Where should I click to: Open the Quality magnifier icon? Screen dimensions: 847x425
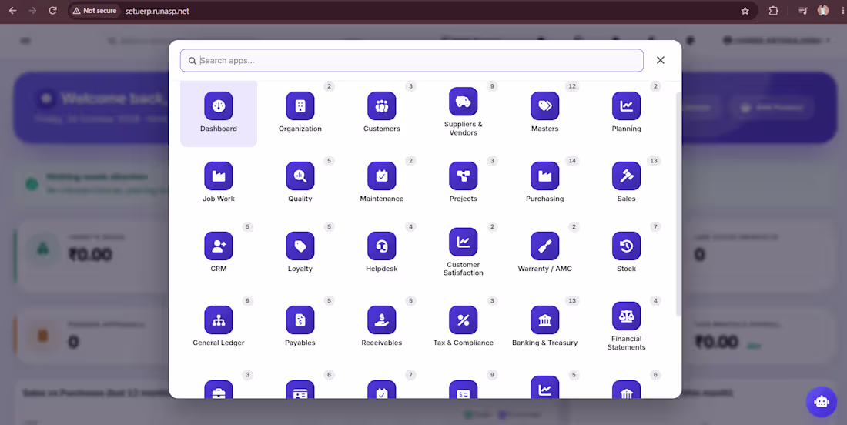[300, 176]
